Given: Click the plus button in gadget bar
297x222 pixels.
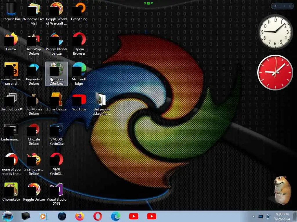Looking at the screenshot, I should (275, 6).
